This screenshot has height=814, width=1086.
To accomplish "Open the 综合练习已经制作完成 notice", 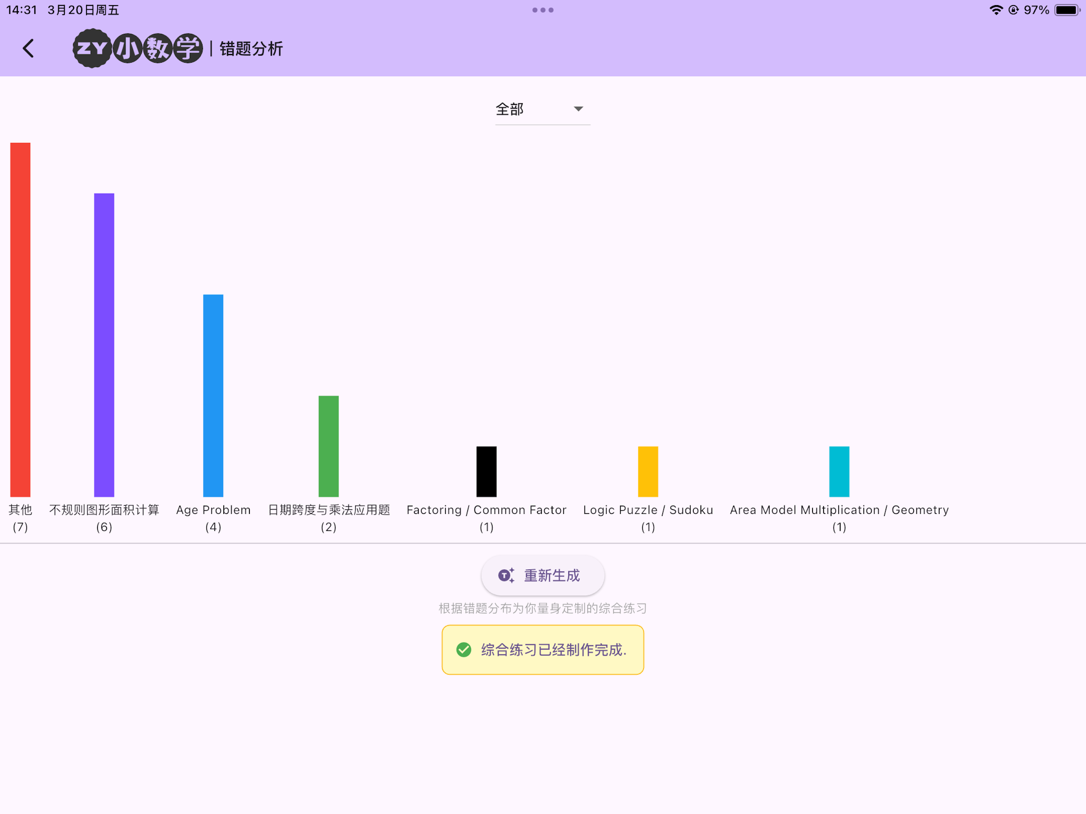I will pos(543,650).
